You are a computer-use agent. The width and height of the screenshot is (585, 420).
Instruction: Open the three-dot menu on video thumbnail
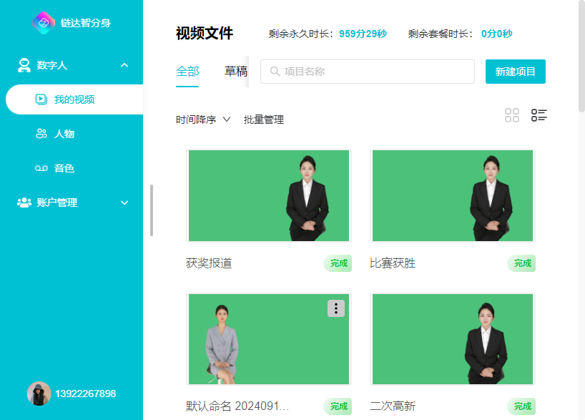(336, 308)
